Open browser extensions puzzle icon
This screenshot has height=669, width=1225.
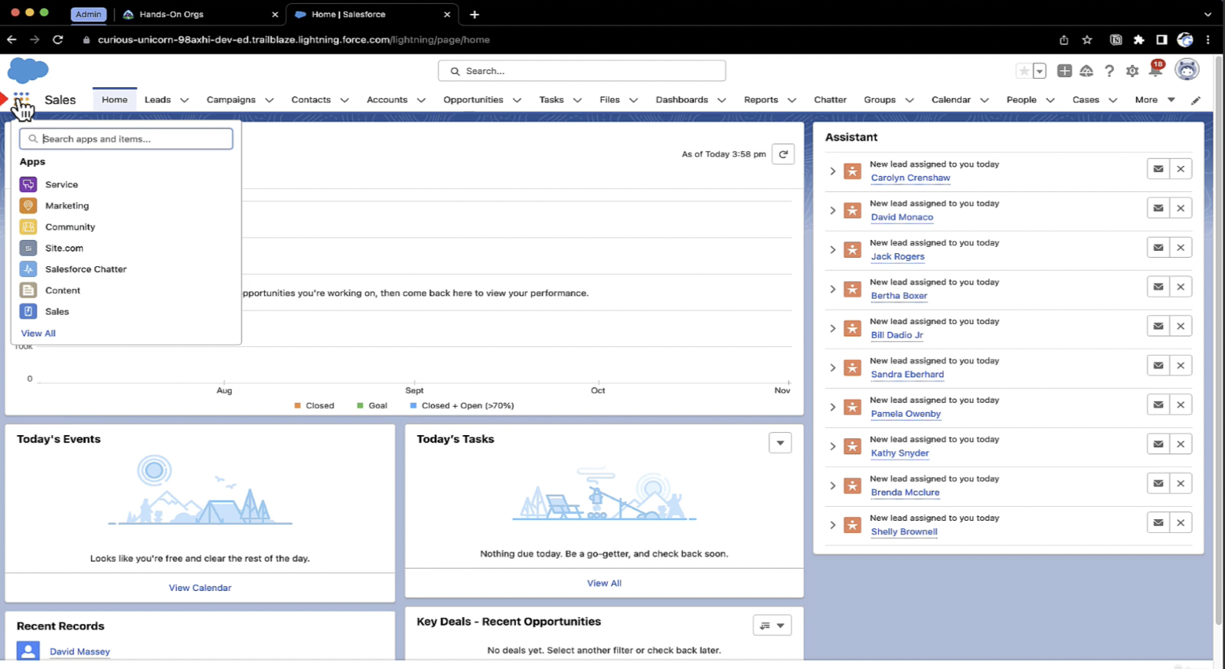[1138, 40]
